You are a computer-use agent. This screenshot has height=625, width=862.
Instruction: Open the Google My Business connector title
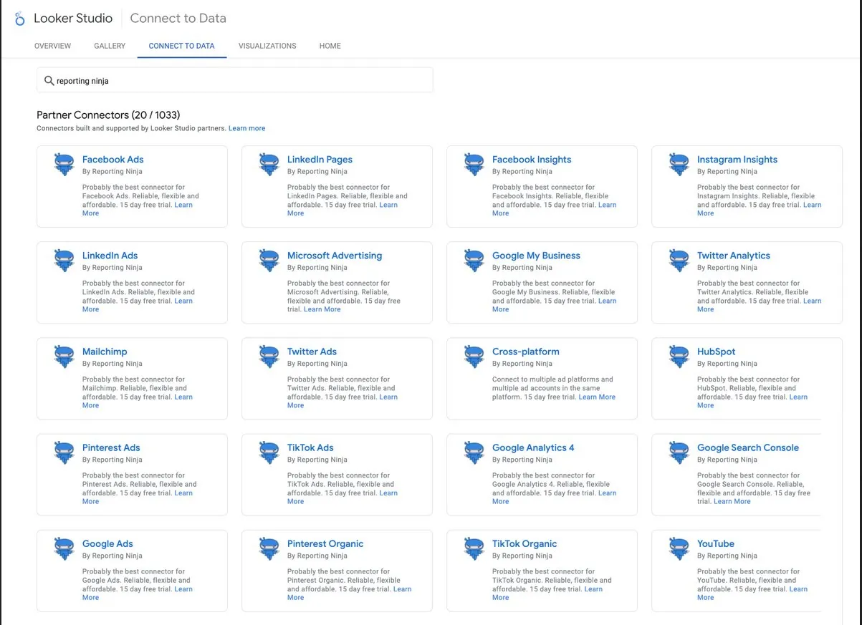(x=536, y=256)
